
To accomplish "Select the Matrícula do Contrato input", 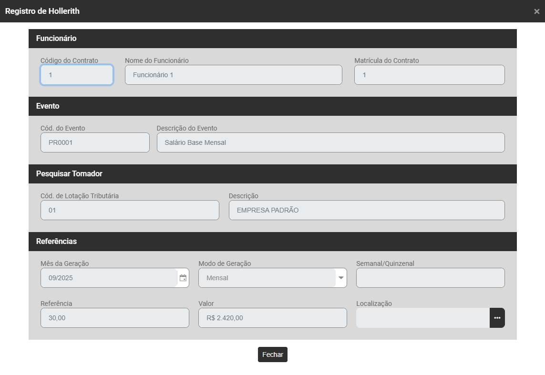I will [x=429, y=75].
